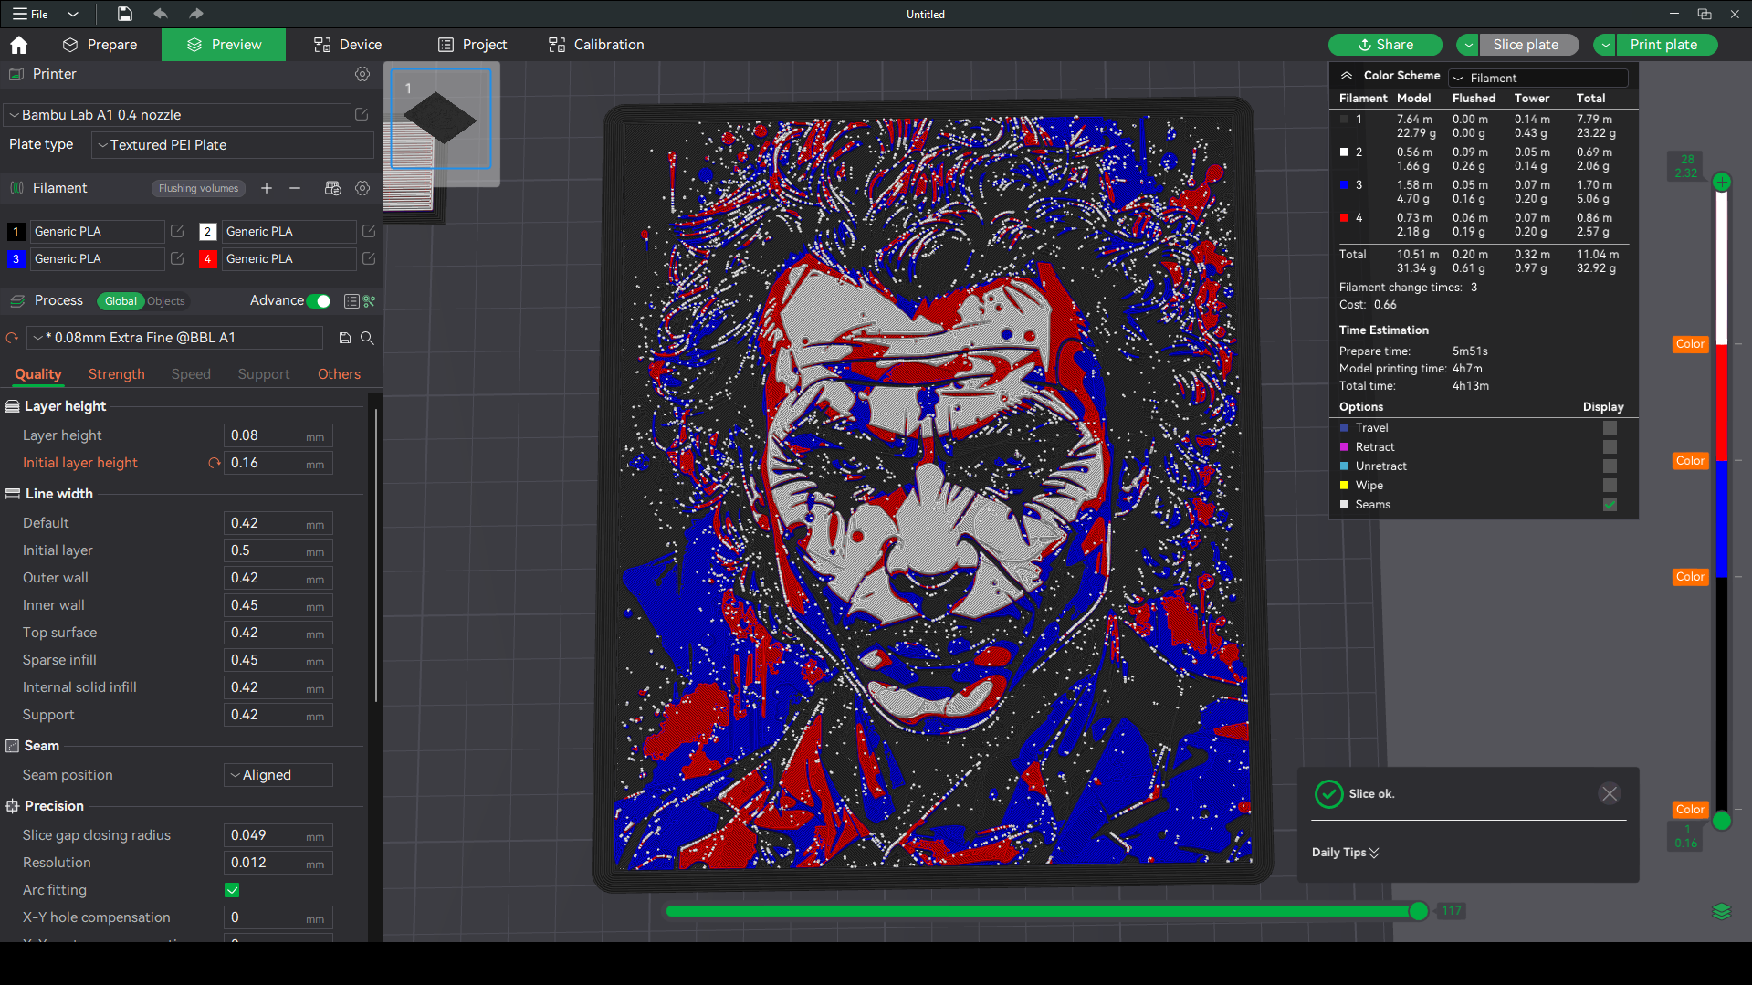Click the Undo arrow in the title bar

[161, 14]
